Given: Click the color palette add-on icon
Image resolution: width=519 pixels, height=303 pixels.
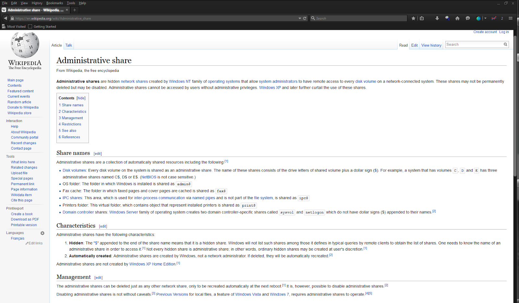Looking at the screenshot, I should click(x=447, y=18).
